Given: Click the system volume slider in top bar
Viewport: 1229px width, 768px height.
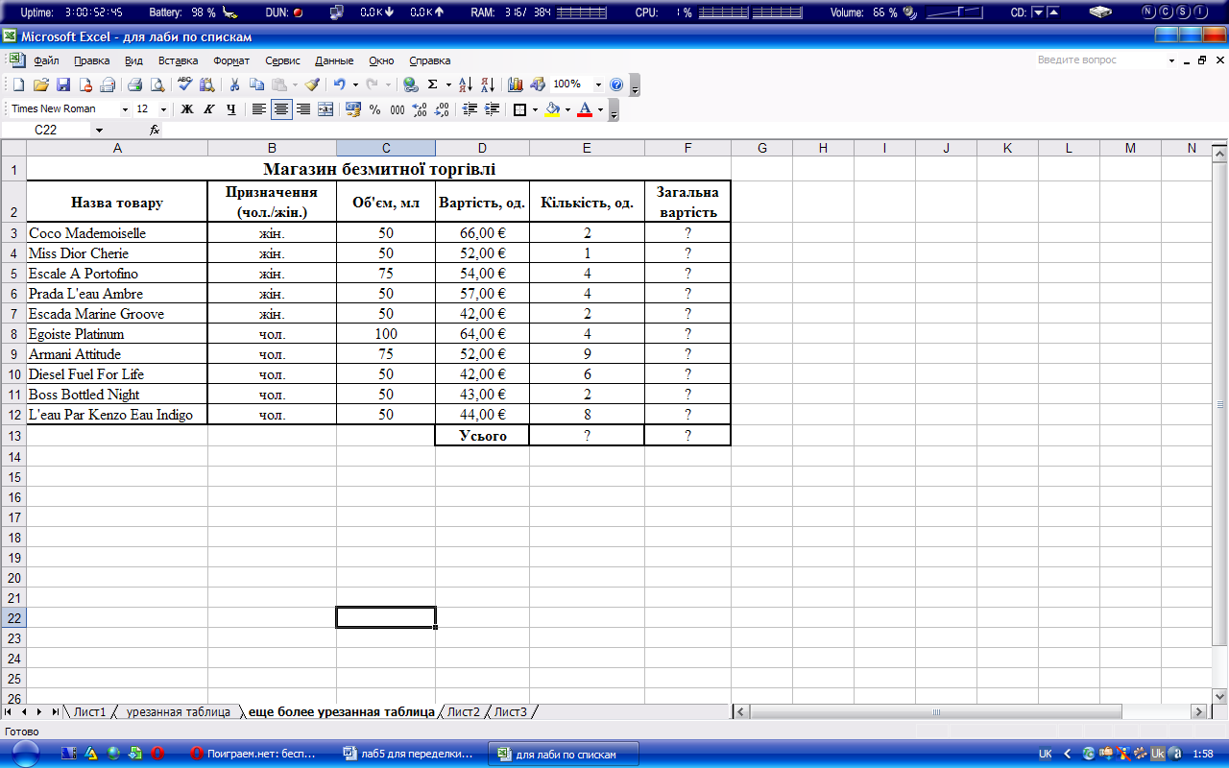Looking at the screenshot, I should coord(955,12).
